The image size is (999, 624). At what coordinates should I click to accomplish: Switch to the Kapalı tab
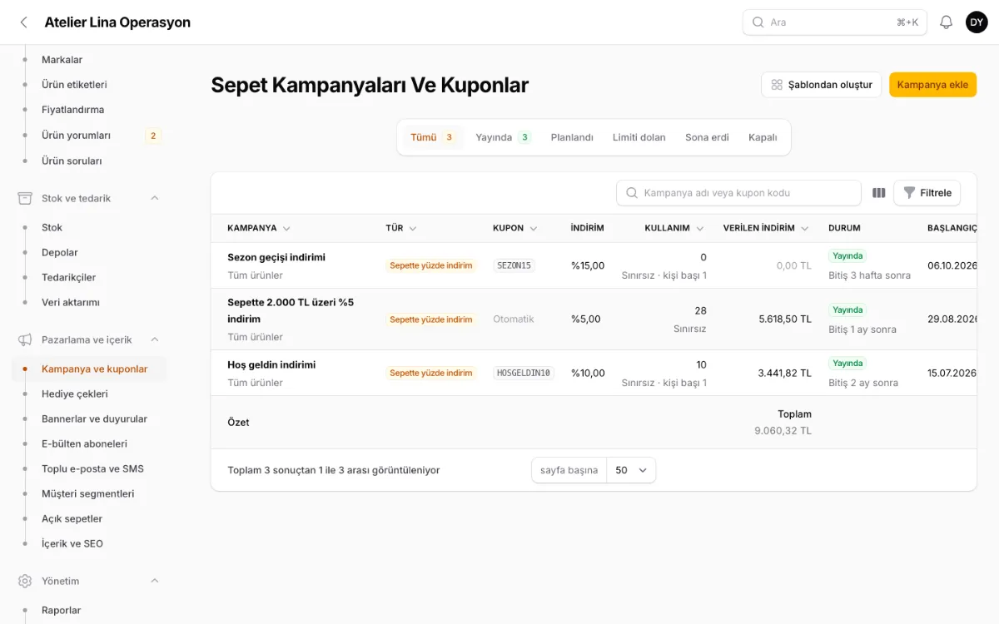(x=763, y=137)
